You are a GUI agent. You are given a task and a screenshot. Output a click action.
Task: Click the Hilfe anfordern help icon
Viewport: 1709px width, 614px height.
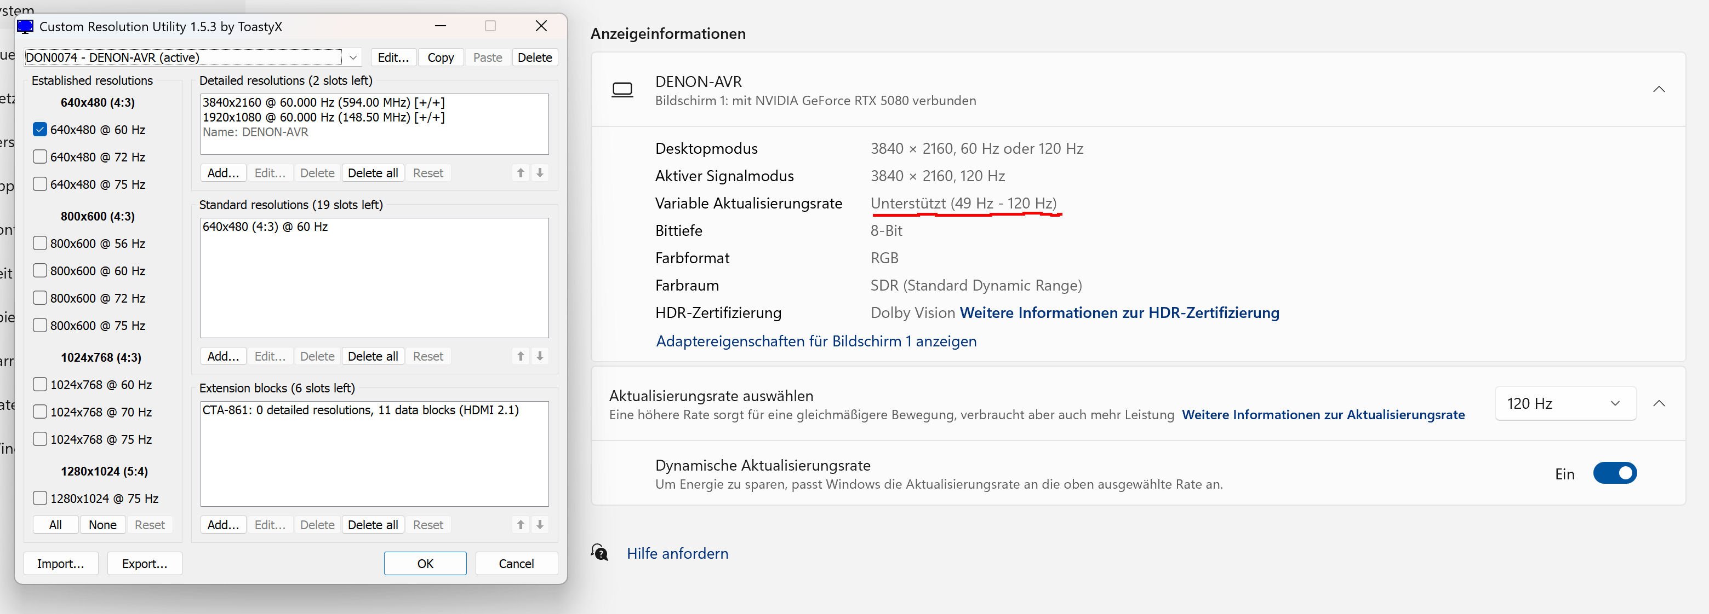tap(600, 553)
